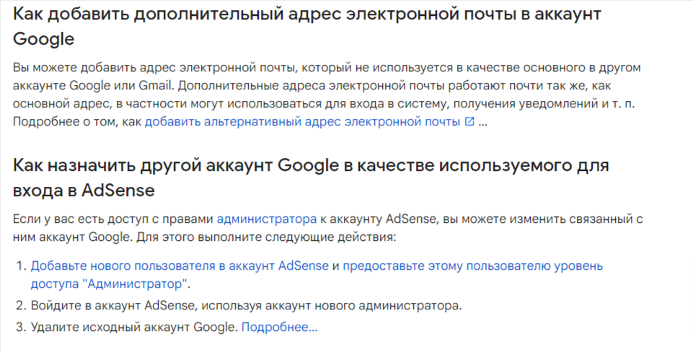Image resolution: width=693 pixels, height=352 pixels.
Task: Click the 'Подробнее…' link in step 3
Action: coord(279,327)
